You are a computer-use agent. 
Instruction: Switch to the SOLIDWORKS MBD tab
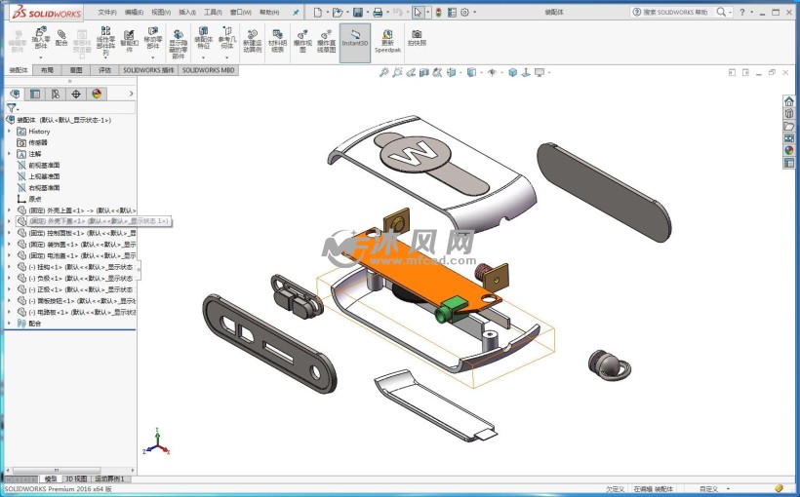[x=208, y=70]
